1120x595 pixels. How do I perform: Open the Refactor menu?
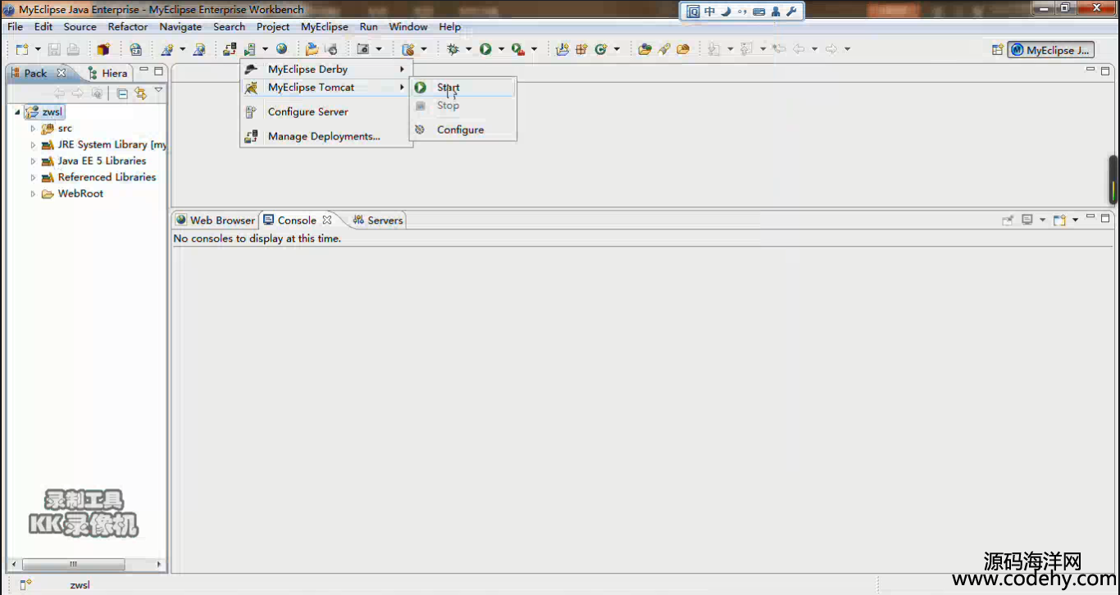click(128, 26)
